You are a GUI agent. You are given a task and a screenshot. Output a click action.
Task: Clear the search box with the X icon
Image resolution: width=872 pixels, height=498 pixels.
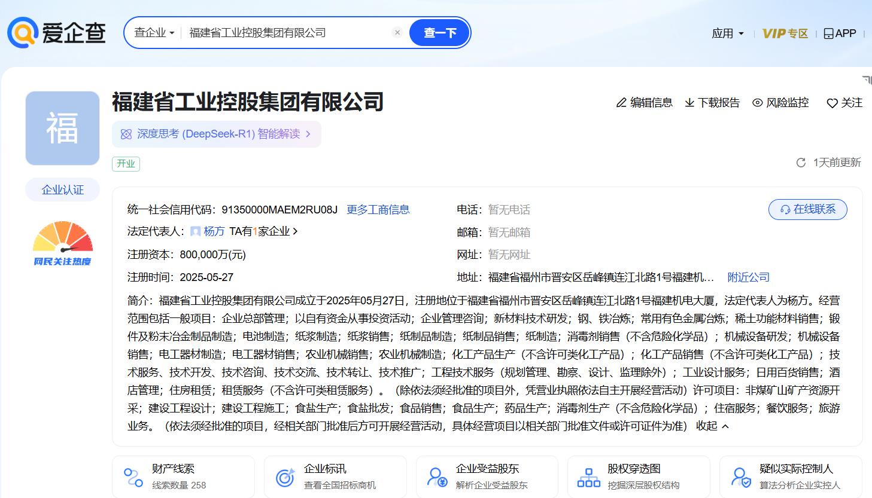coord(397,32)
